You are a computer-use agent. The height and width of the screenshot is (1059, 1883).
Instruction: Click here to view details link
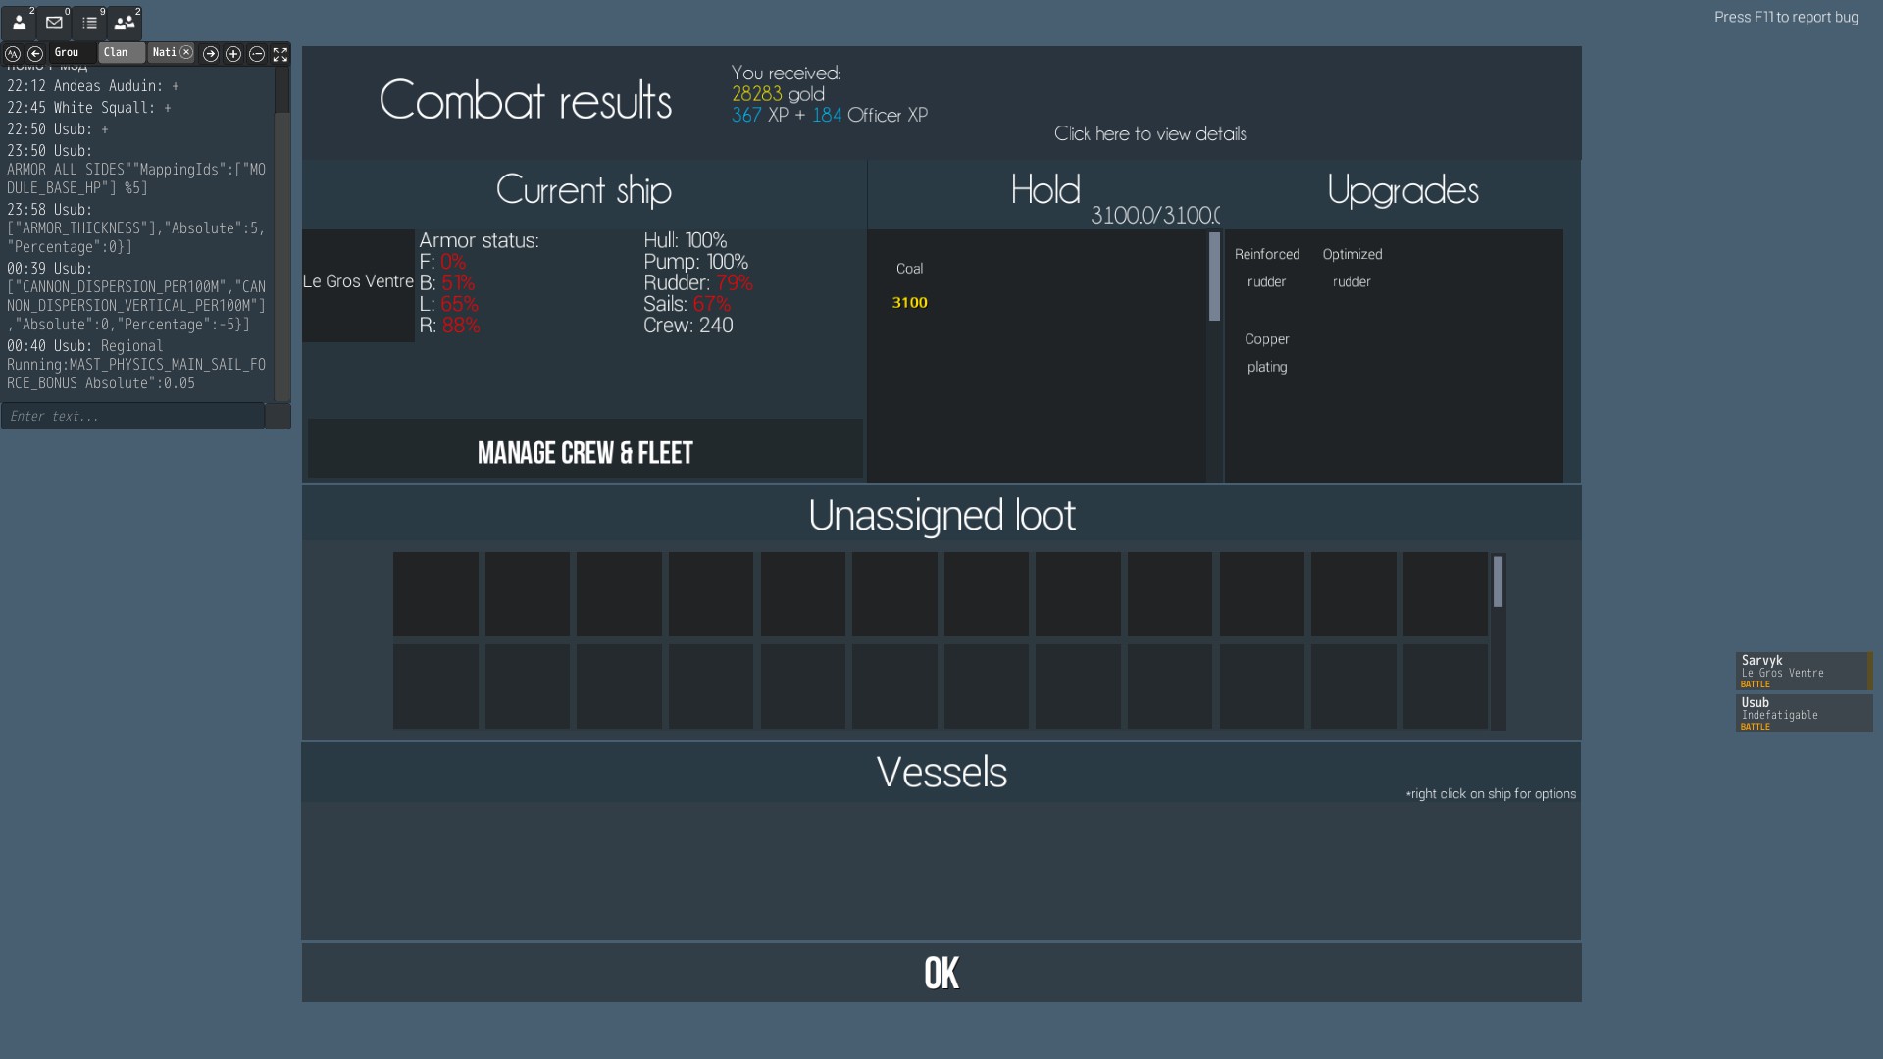coord(1149,134)
